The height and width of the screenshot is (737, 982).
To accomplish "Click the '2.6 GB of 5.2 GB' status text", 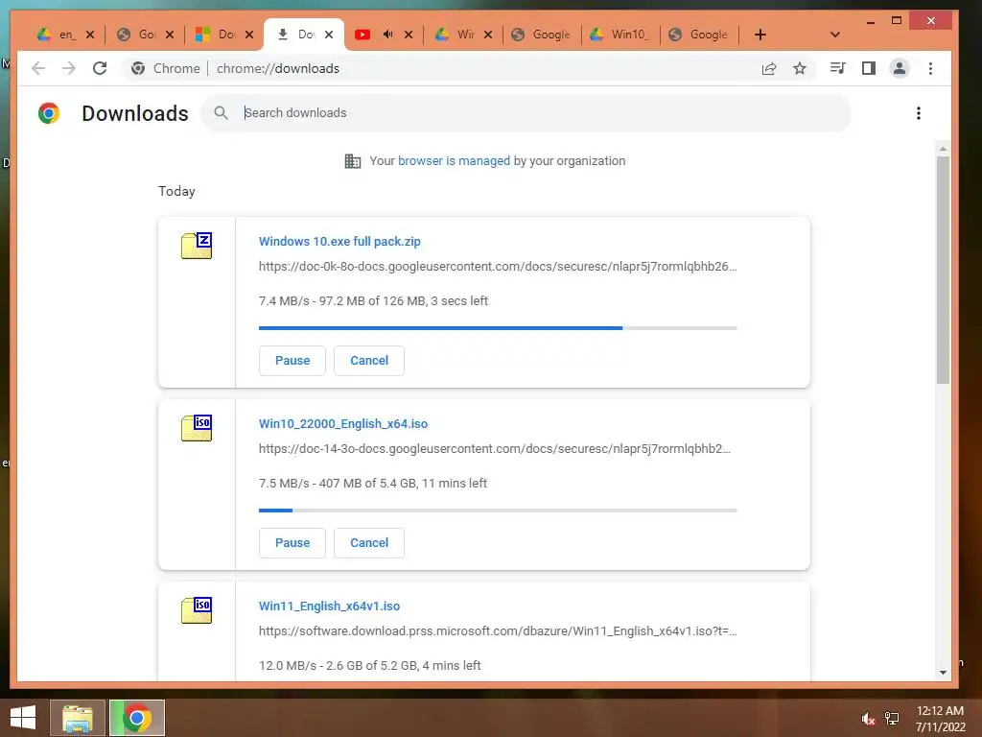I will tap(371, 666).
